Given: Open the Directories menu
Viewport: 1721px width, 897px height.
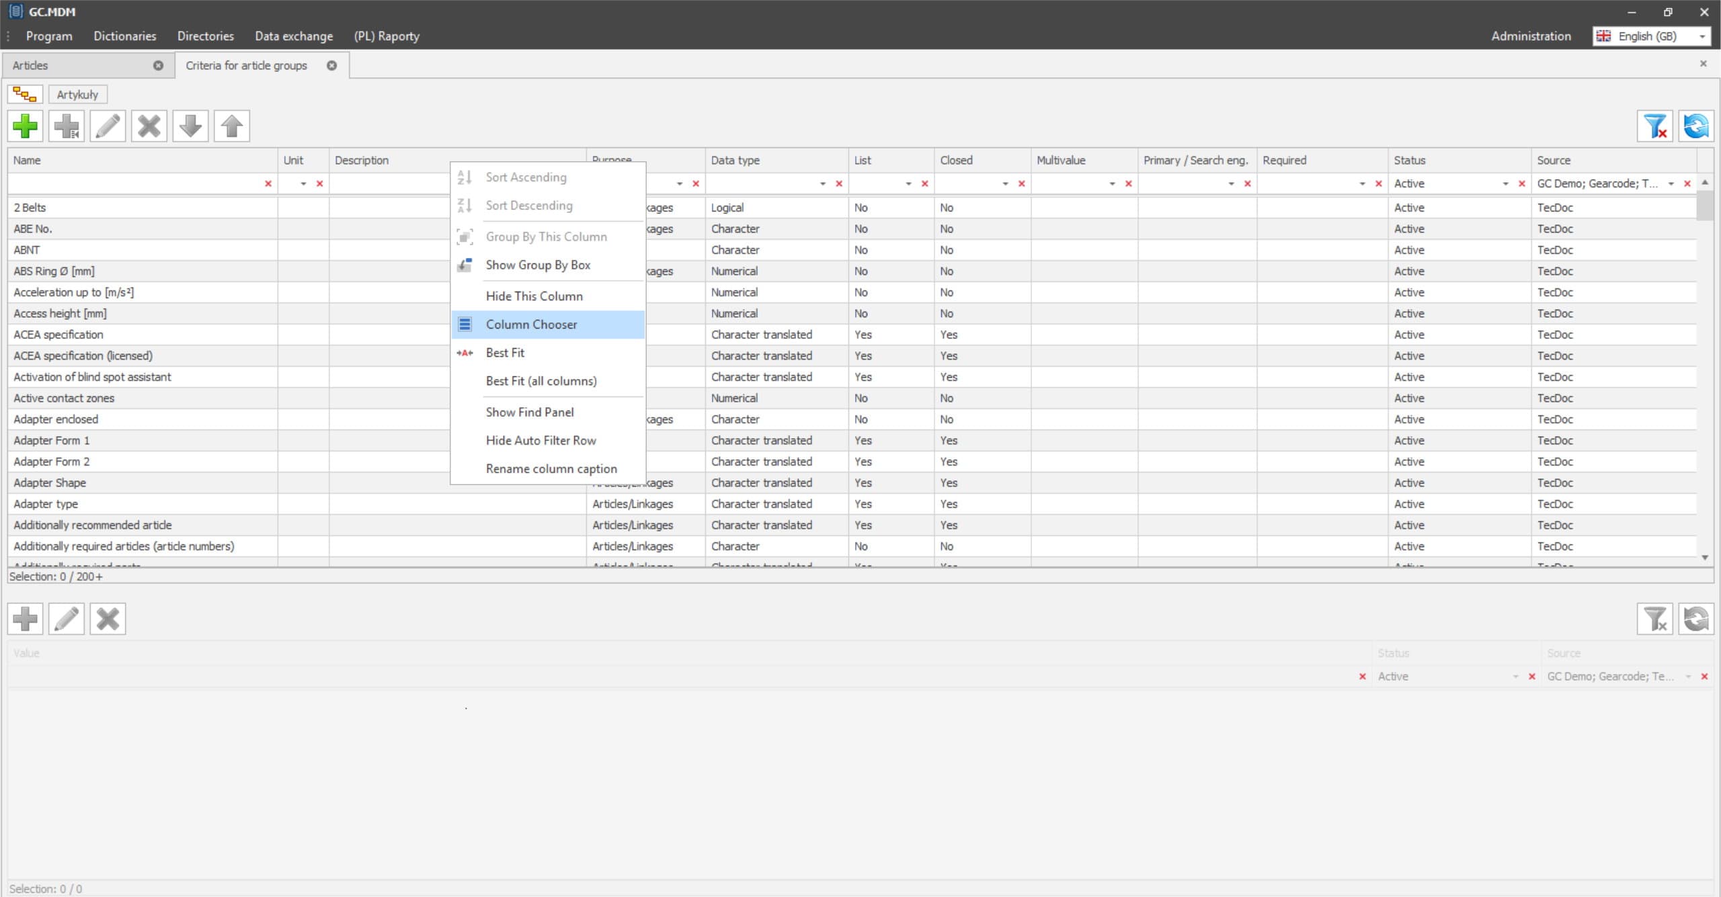Looking at the screenshot, I should coord(206,36).
